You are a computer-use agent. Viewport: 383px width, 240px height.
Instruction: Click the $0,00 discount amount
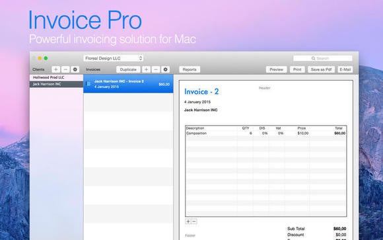(341, 235)
